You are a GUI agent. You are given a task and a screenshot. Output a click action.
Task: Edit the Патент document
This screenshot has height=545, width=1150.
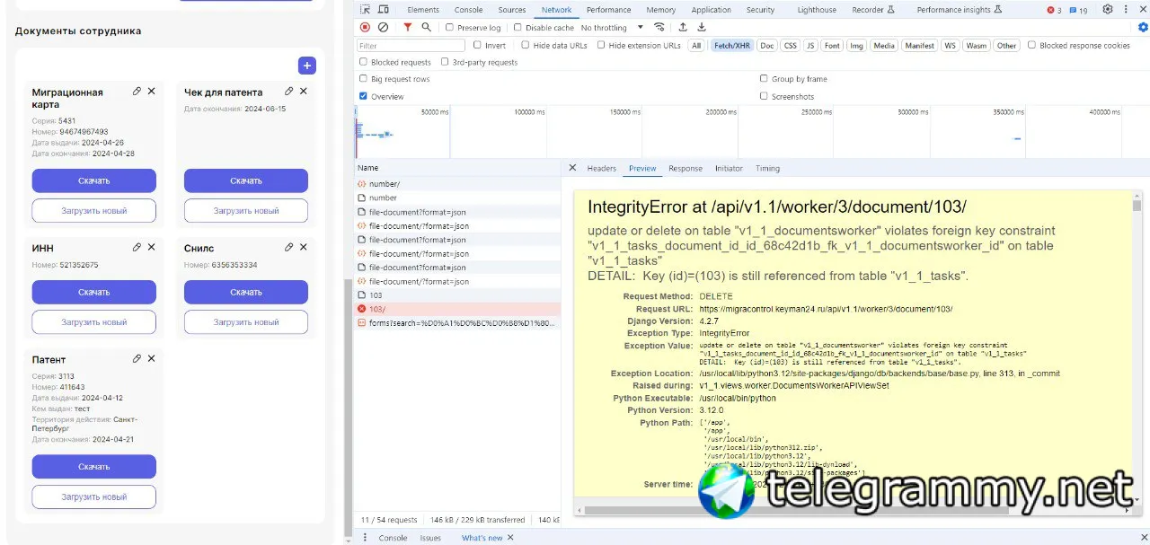click(137, 358)
